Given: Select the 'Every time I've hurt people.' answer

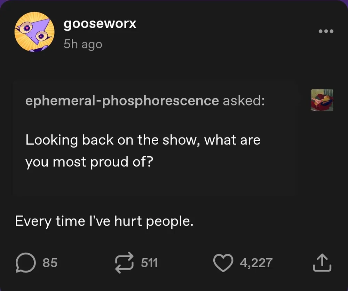Looking at the screenshot, I should pos(104,221).
